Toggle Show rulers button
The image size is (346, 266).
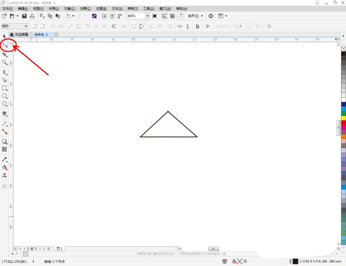pyautogui.click(x=164, y=16)
